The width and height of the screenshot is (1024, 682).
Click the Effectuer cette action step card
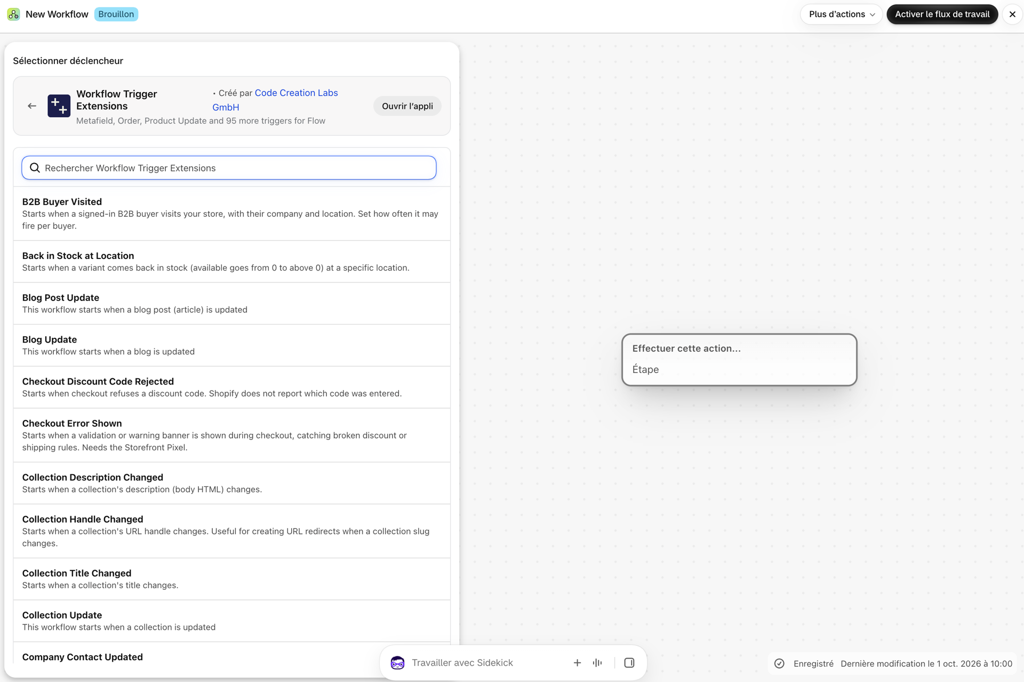pyautogui.click(x=739, y=360)
